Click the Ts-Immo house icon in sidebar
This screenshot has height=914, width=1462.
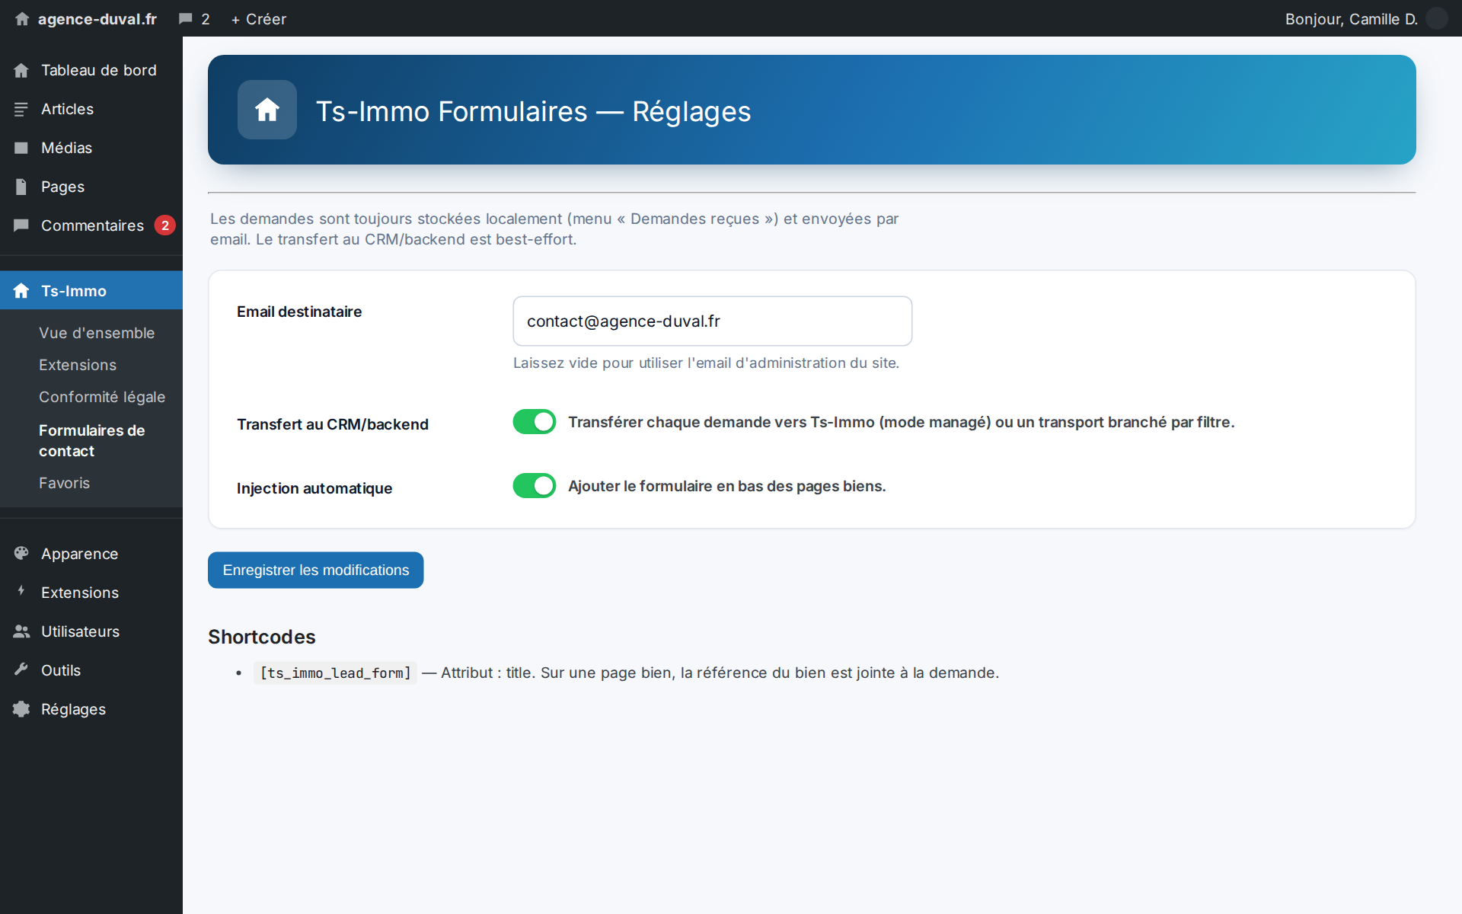(21, 291)
